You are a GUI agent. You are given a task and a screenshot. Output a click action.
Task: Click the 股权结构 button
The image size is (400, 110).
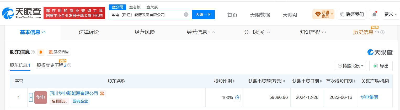[58, 52]
